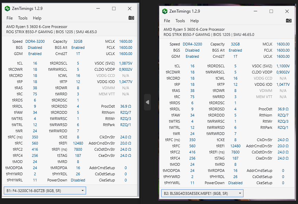Click tPHYRDL value 26 in right window
Viewport: 298px width, 204px height.
(x=235, y=177)
